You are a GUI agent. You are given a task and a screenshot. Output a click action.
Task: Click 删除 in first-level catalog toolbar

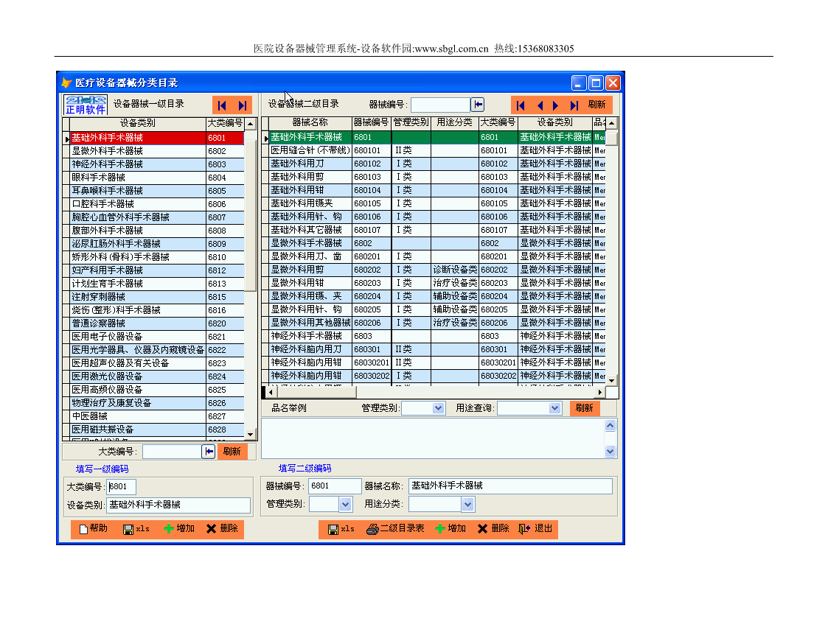(x=223, y=528)
